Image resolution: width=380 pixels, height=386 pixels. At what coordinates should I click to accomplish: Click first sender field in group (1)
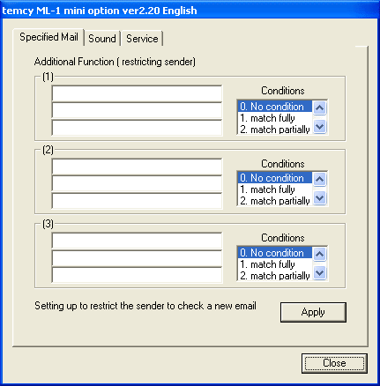[x=137, y=93]
